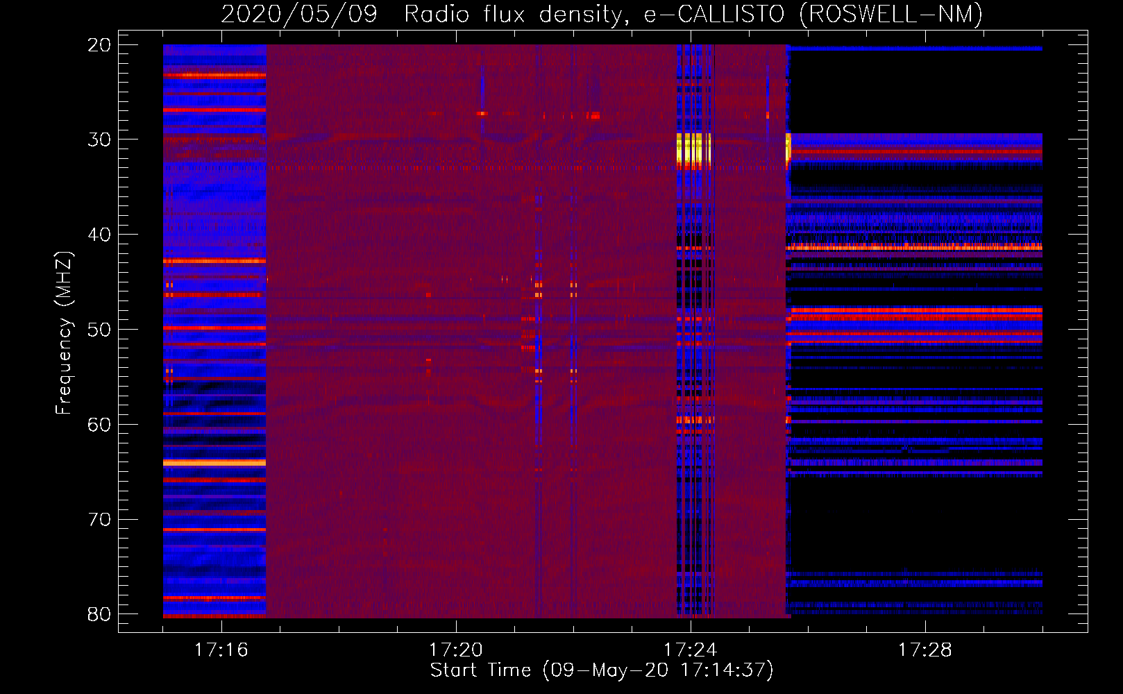Click the 60 frequency tick label
The width and height of the screenshot is (1123, 694).
(x=99, y=425)
